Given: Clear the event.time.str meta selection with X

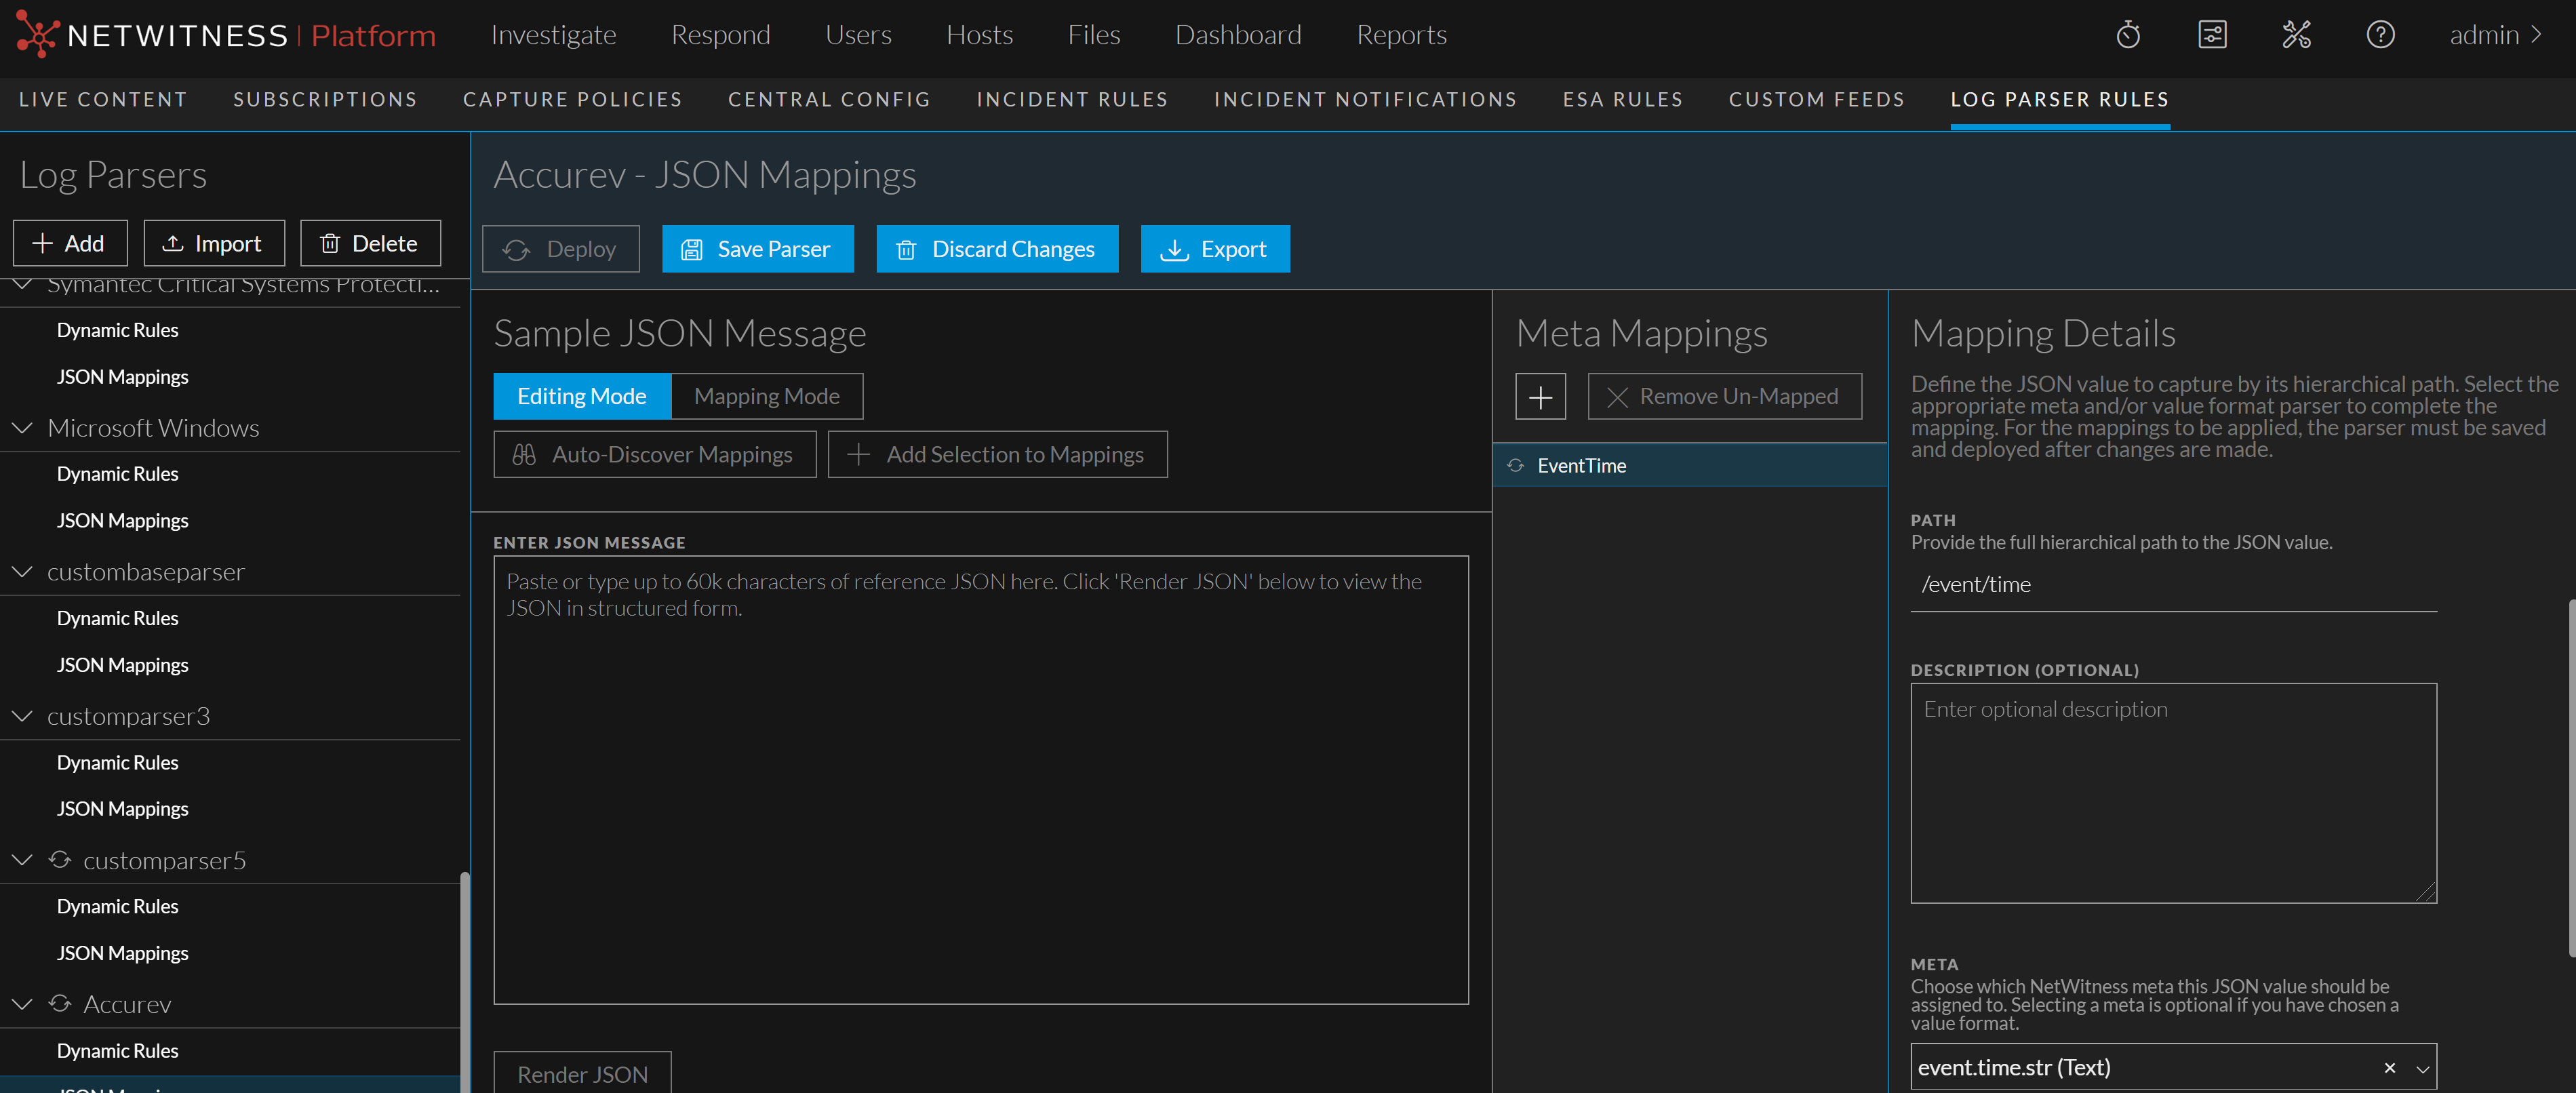Looking at the screenshot, I should pos(2389,1068).
